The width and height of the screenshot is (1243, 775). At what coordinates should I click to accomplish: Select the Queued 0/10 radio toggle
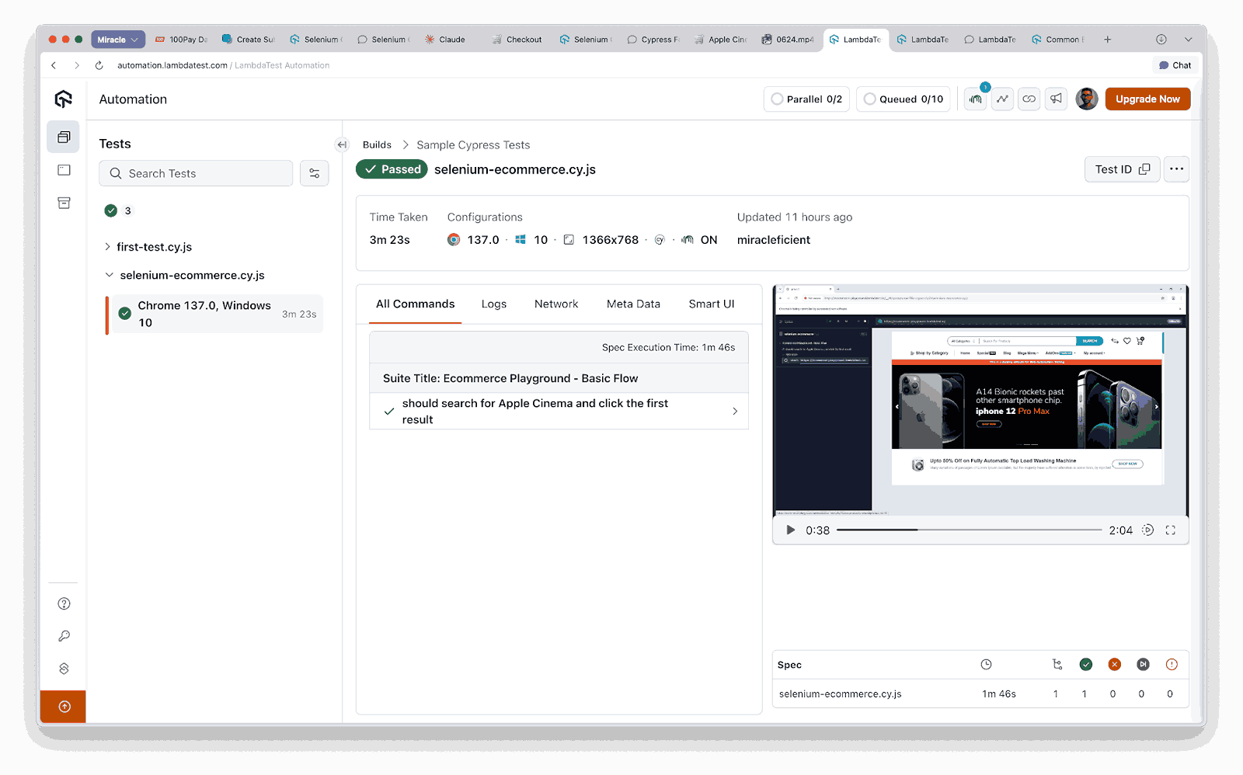[869, 99]
